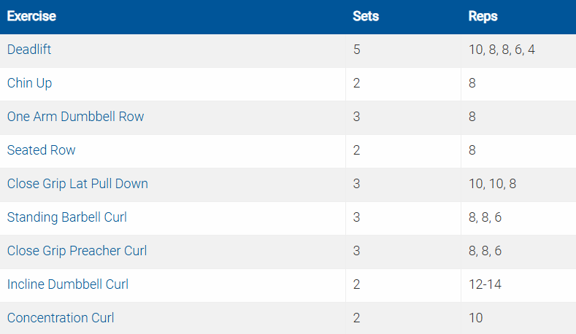Image resolution: width=576 pixels, height=334 pixels.
Task: Follow the Seated Row link
Action: [x=42, y=151]
